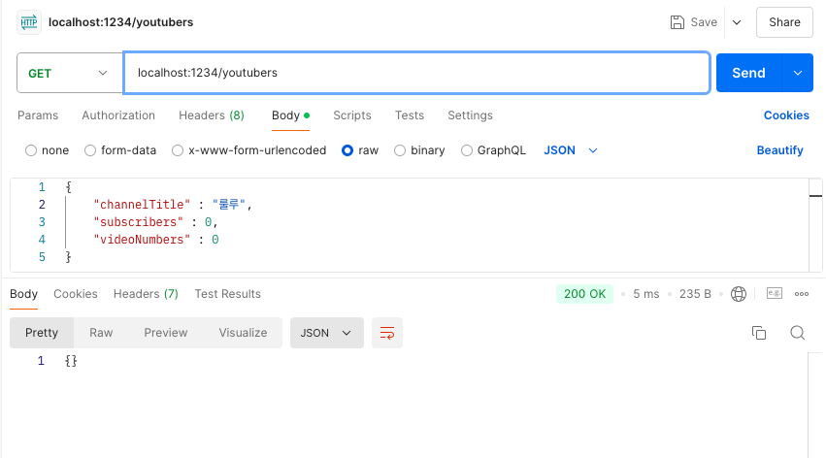The width and height of the screenshot is (826, 458).
Task: Click the request URL input field
Action: click(416, 73)
